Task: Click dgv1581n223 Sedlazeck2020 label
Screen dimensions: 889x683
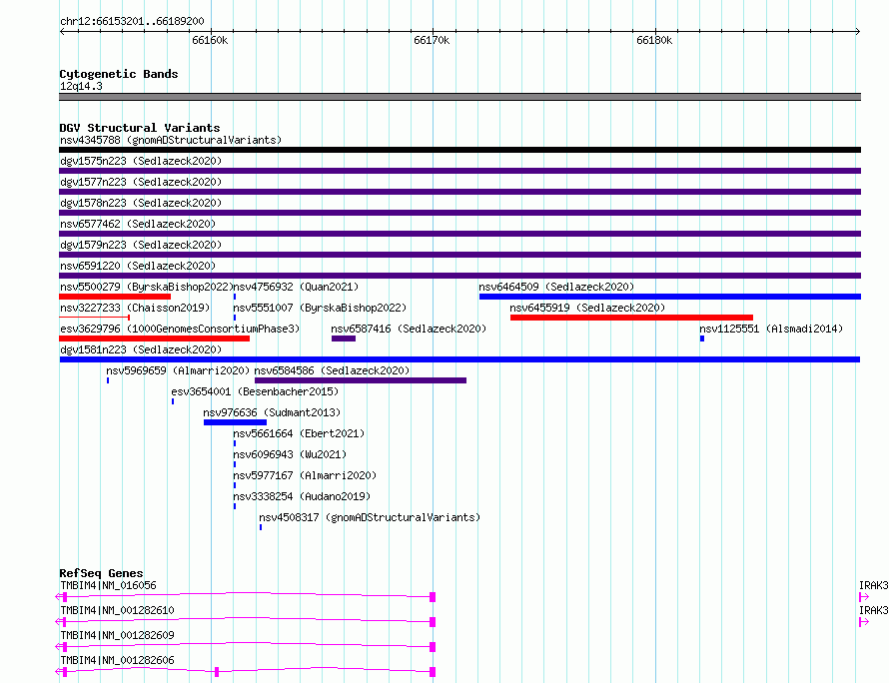Action: tap(141, 349)
